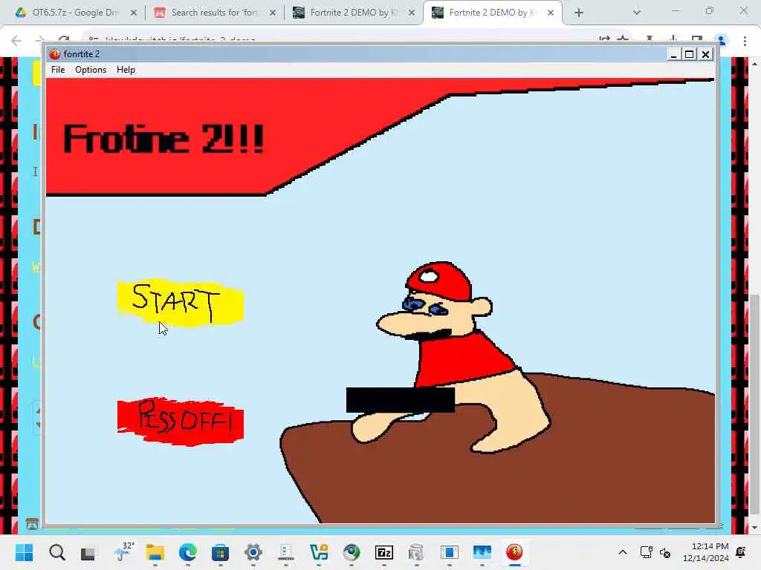This screenshot has height=570, width=761.
Task: Open Task View on the taskbar
Action: click(x=88, y=553)
